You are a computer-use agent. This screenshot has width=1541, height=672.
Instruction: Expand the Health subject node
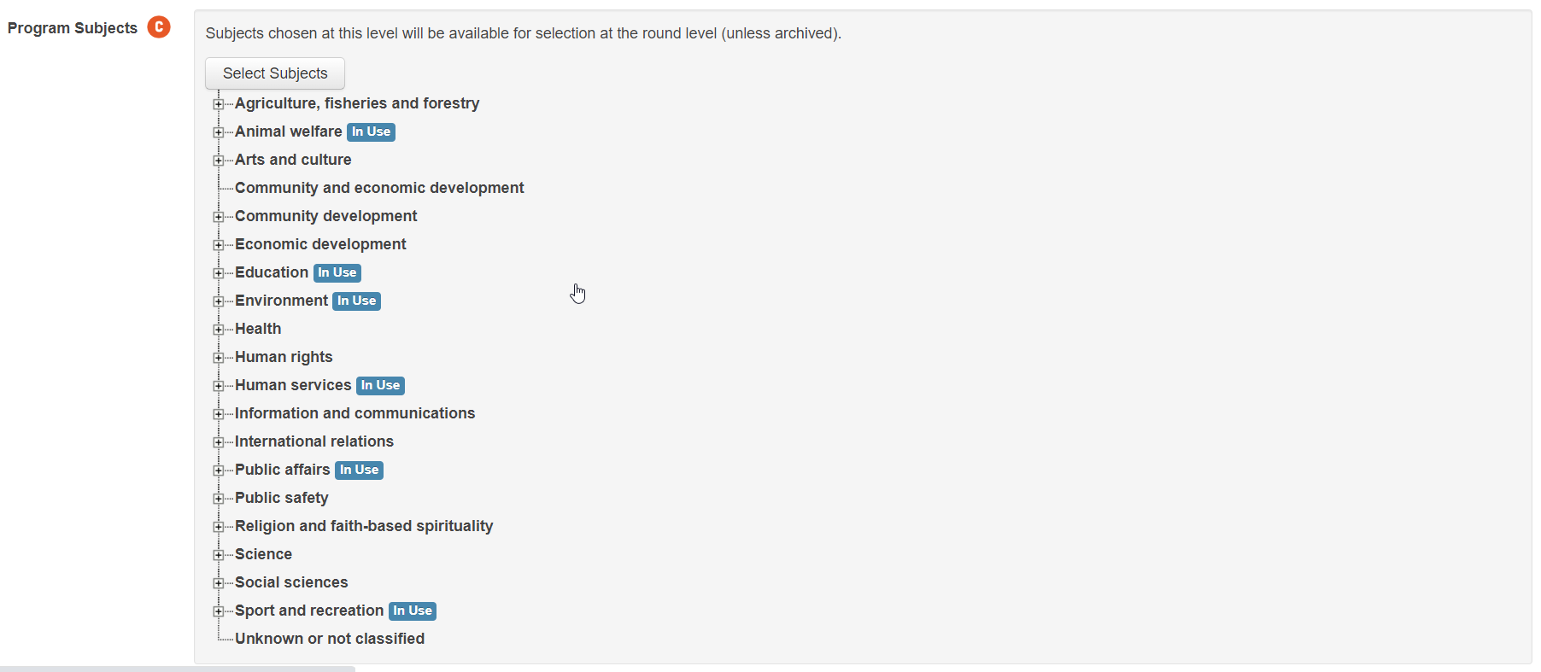pos(219,330)
